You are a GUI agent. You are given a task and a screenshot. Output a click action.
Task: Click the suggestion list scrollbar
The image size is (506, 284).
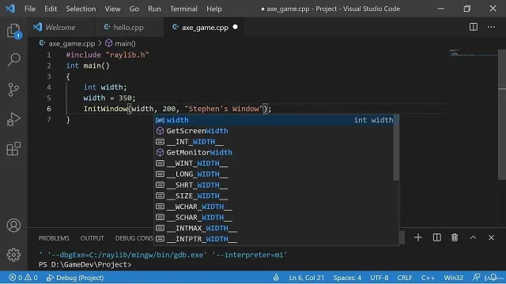point(396,148)
